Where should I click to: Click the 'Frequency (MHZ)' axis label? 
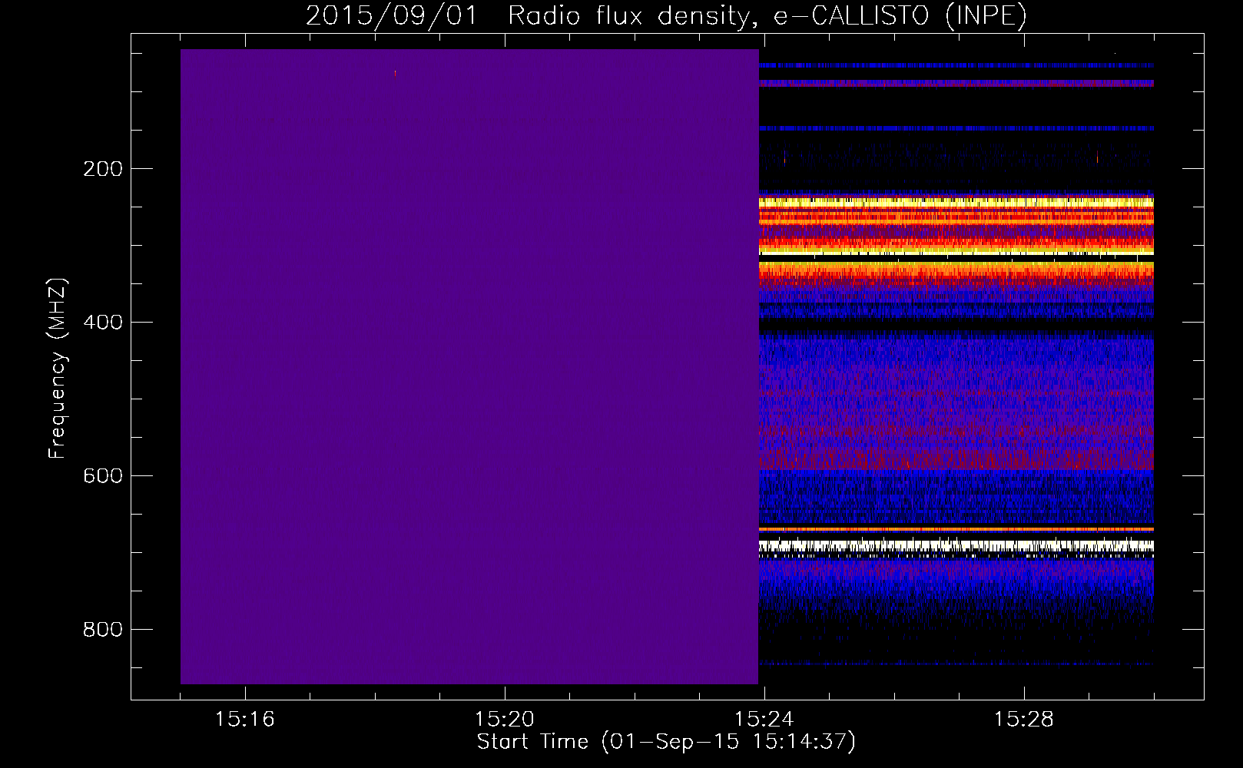pyautogui.click(x=57, y=368)
